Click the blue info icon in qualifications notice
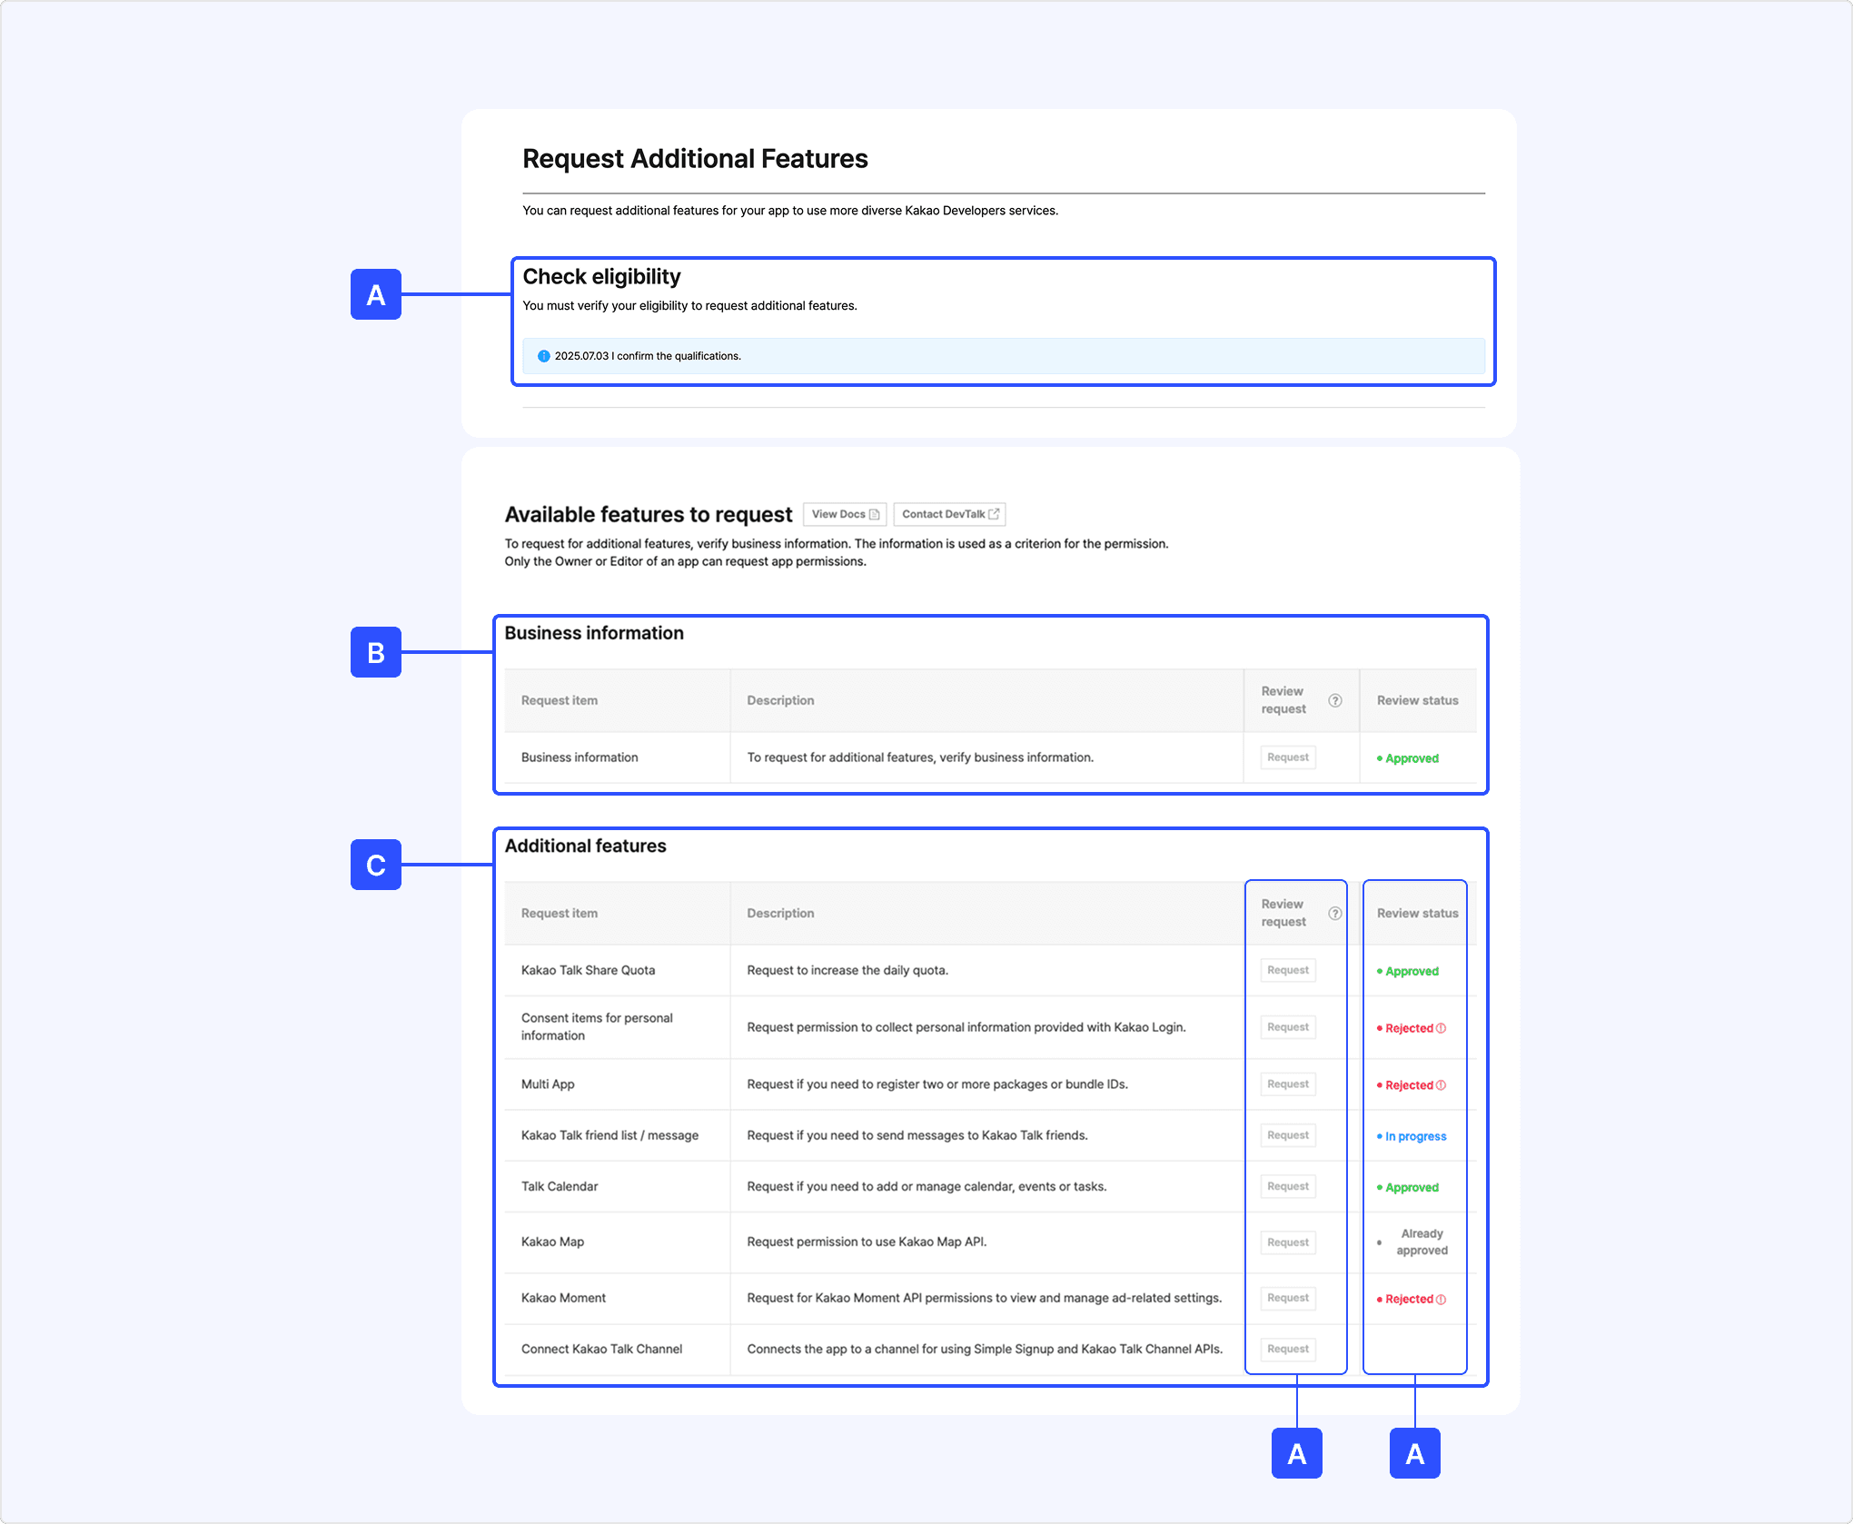Viewport: 1853px width, 1524px height. [543, 356]
